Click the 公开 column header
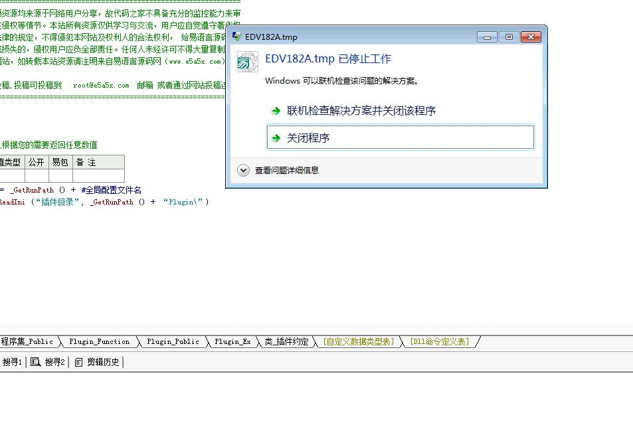The image size is (633, 433). tap(37, 162)
